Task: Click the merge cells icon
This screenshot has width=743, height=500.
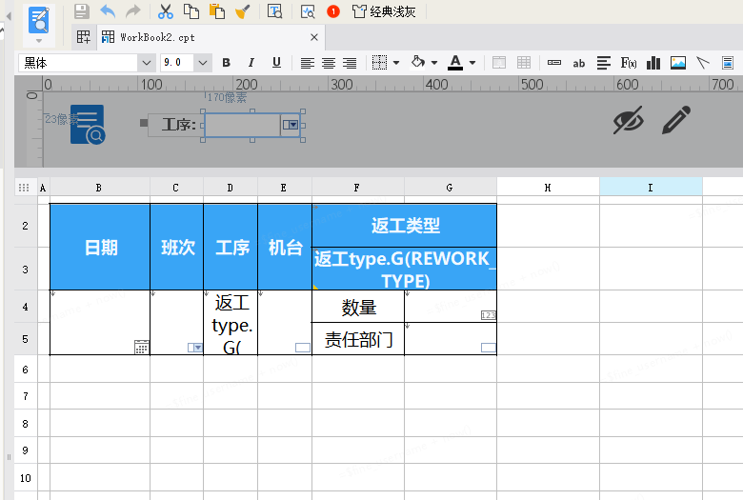Action: pyautogui.click(x=499, y=63)
